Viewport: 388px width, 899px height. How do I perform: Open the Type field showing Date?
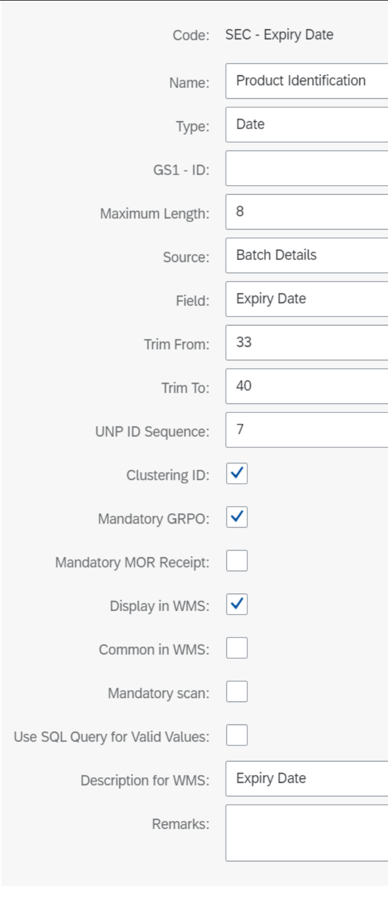pos(307,125)
